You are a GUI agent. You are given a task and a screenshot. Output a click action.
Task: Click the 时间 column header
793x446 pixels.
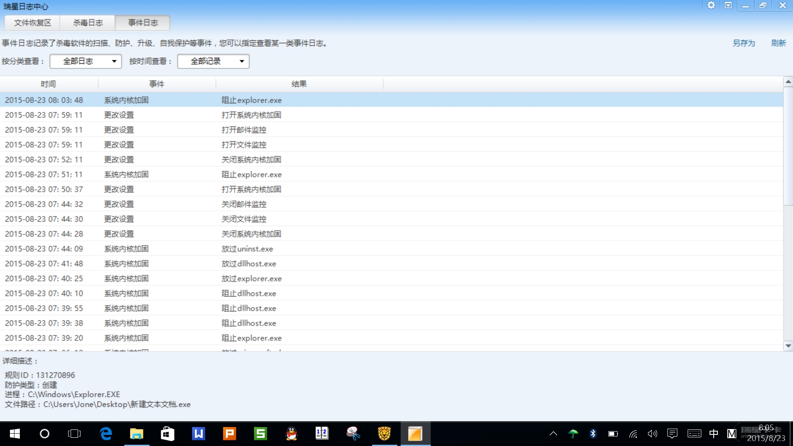coord(48,84)
